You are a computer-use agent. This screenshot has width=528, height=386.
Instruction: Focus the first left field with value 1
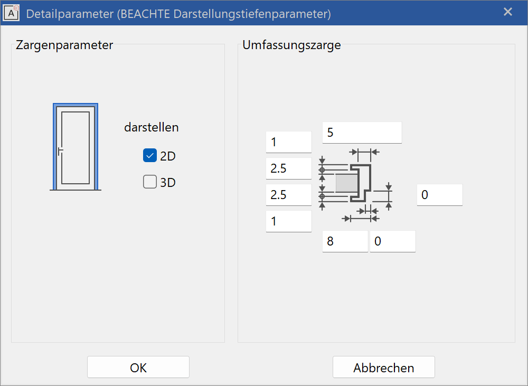click(x=289, y=142)
